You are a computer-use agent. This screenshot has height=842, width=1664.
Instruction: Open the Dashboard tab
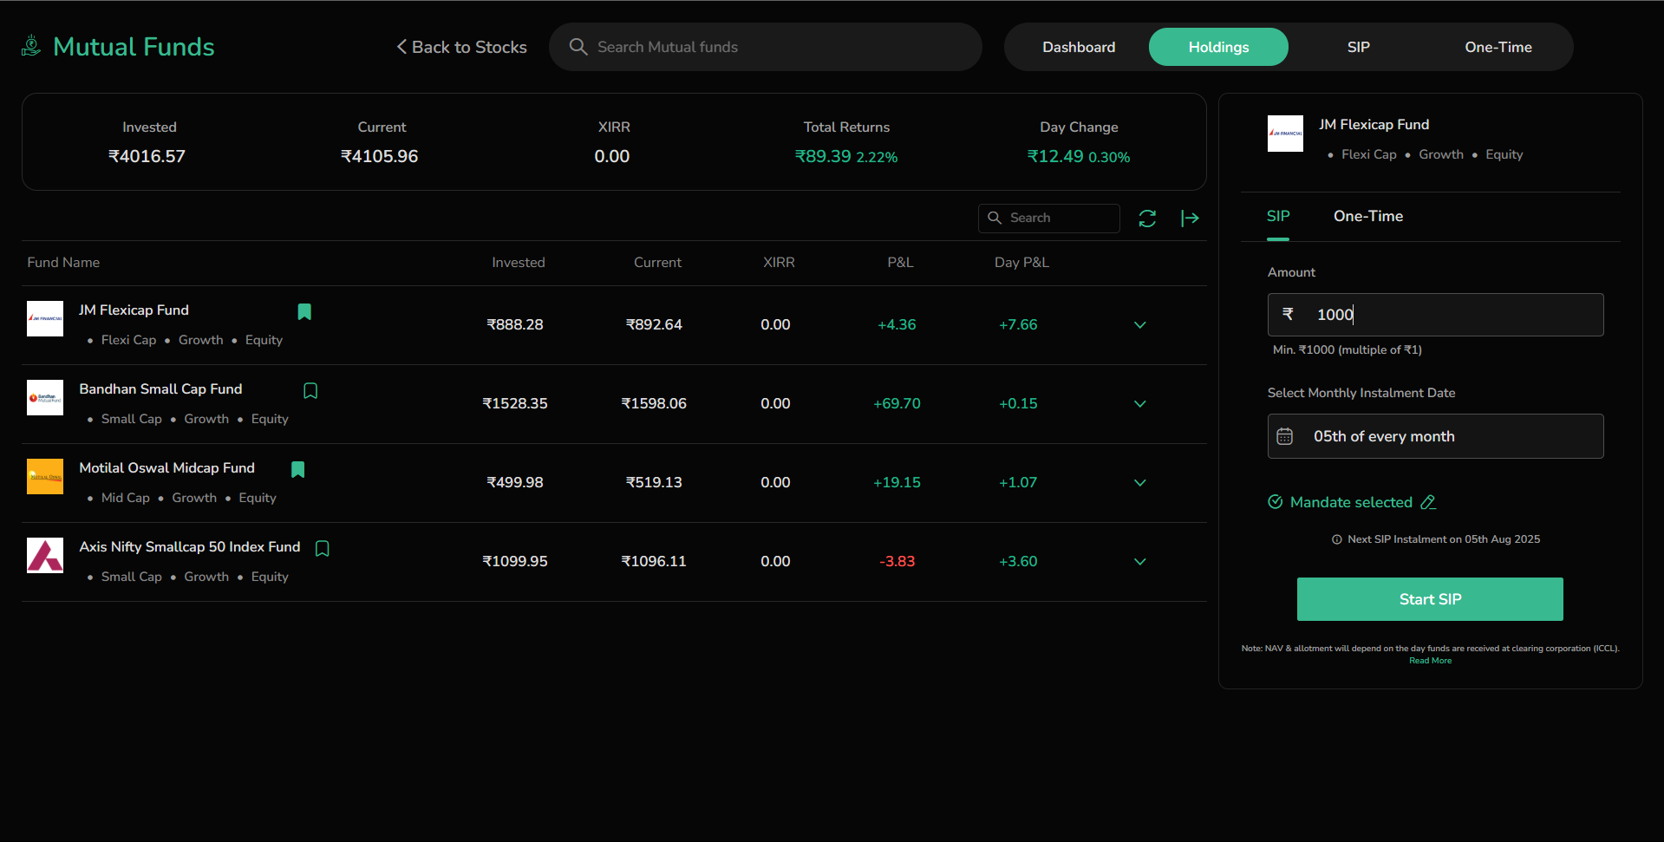tap(1079, 47)
